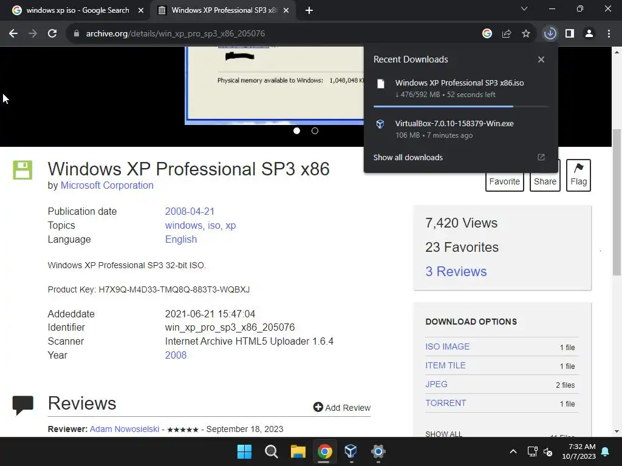Click the product key text
This screenshot has height=466, width=622.
pos(149,289)
